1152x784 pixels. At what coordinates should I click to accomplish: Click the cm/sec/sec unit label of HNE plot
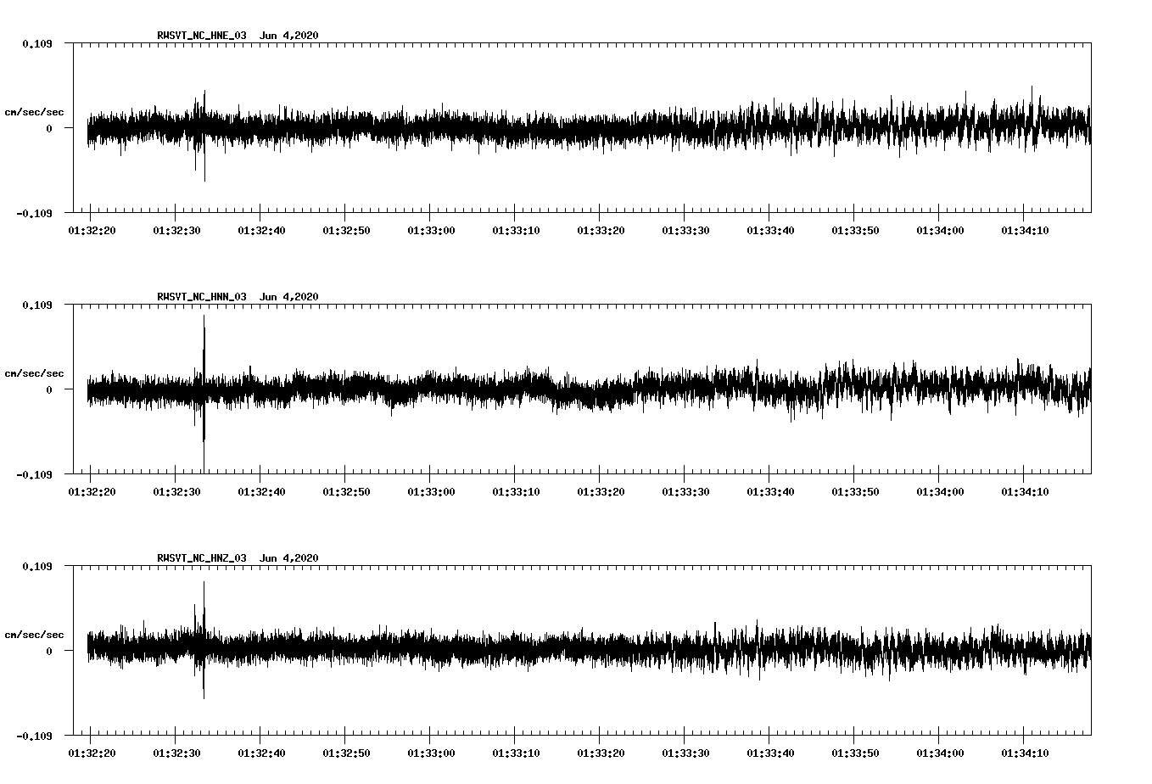pyautogui.click(x=34, y=112)
